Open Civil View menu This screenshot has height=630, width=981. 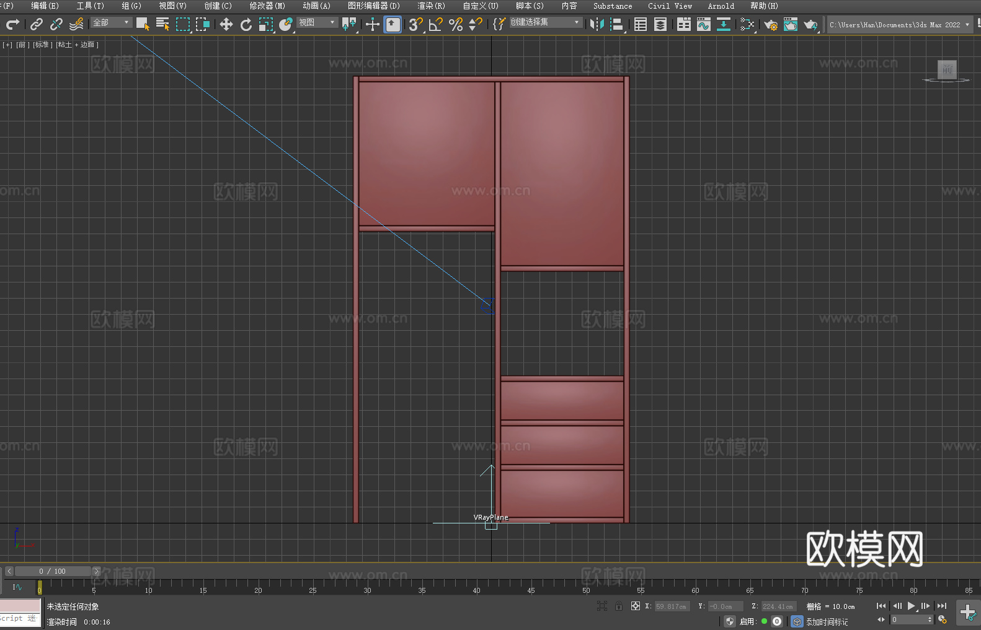(x=670, y=6)
